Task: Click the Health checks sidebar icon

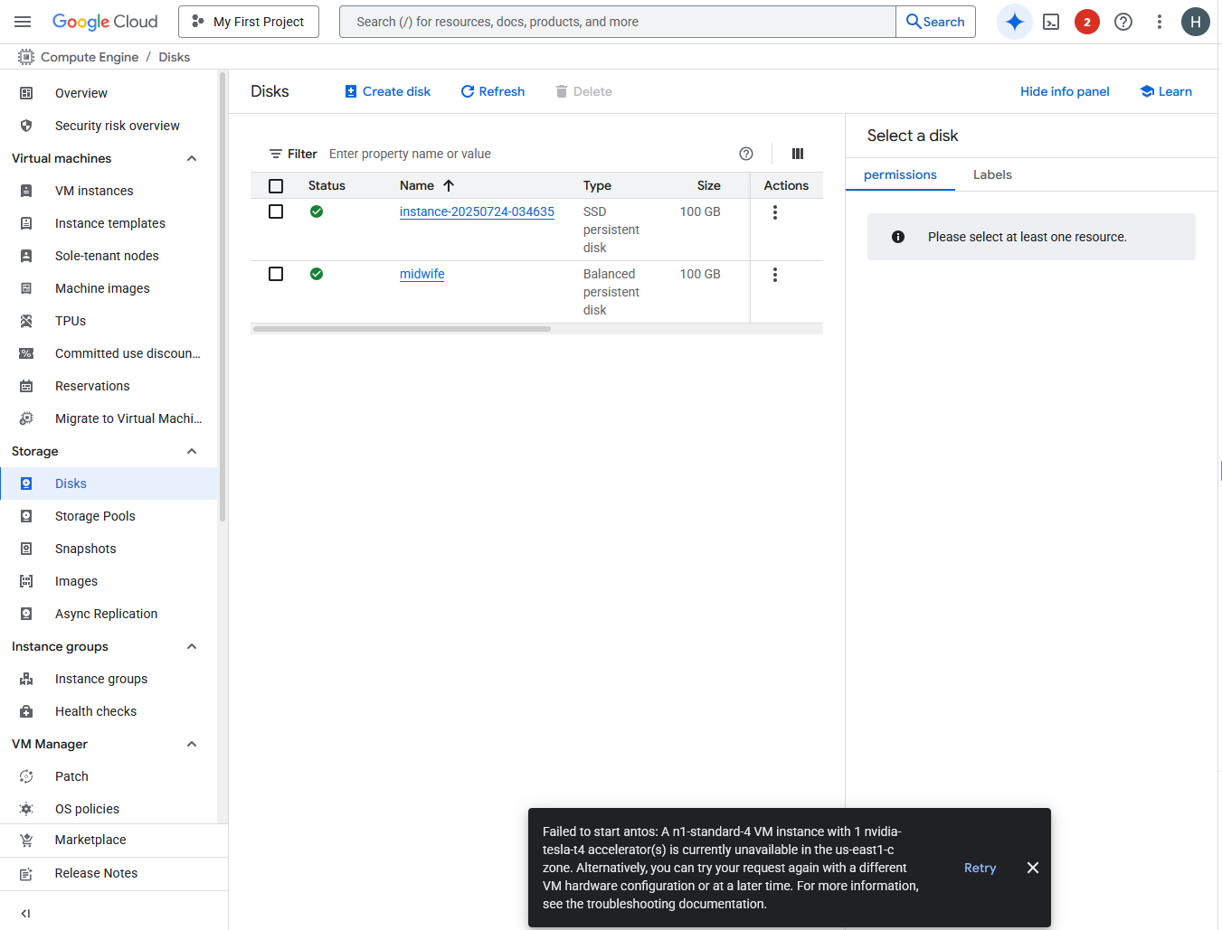Action: click(x=26, y=711)
